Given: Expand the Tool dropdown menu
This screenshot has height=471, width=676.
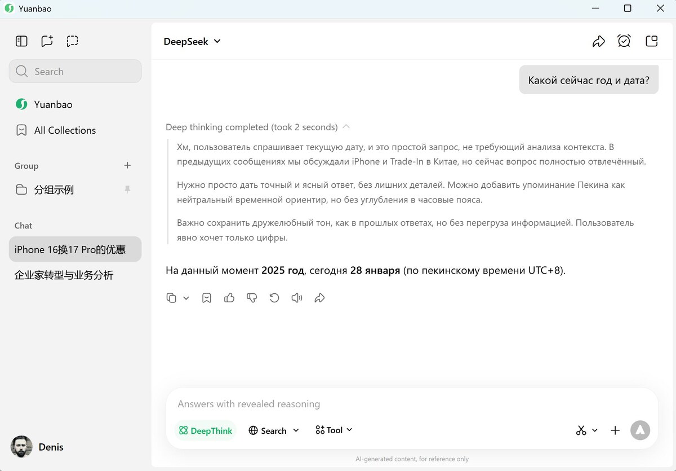Looking at the screenshot, I should coord(334,430).
